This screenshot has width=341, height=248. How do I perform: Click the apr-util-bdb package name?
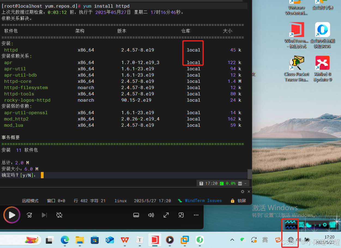[x=20, y=75]
